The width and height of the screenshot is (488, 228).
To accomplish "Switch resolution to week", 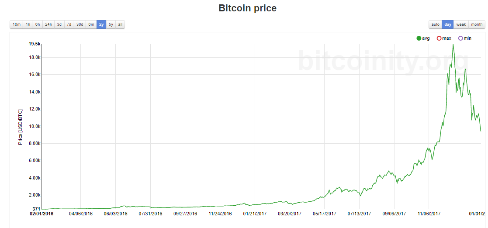I will click(x=461, y=24).
